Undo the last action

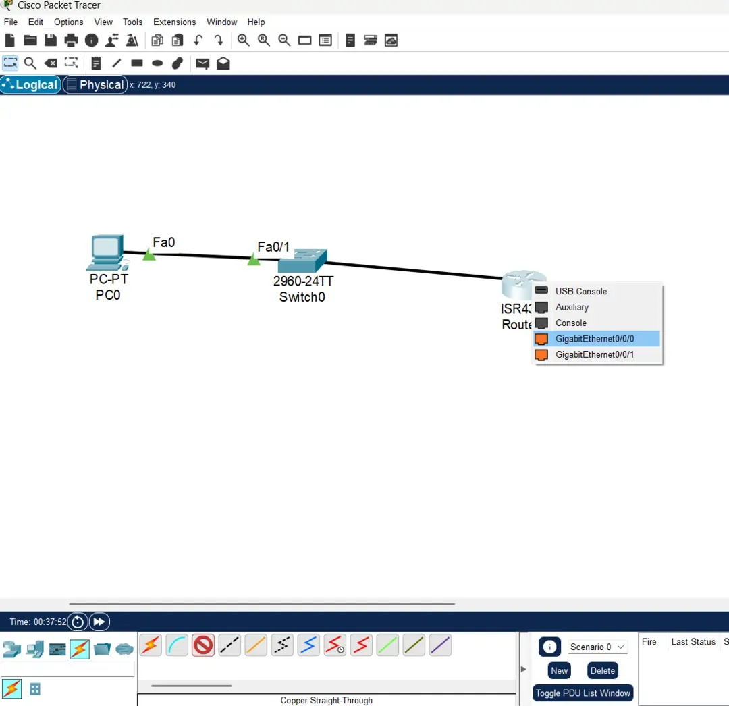pyautogui.click(x=198, y=40)
